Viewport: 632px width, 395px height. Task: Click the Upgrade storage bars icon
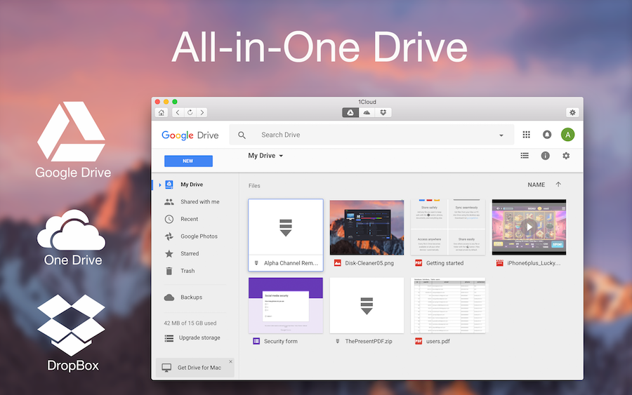point(169,338)
